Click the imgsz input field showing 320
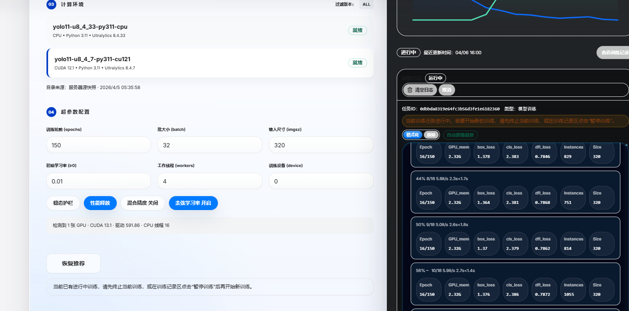 coord(321,145)
